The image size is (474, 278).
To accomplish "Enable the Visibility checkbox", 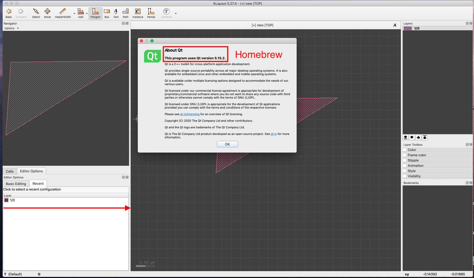I will [x=405, y=176].
